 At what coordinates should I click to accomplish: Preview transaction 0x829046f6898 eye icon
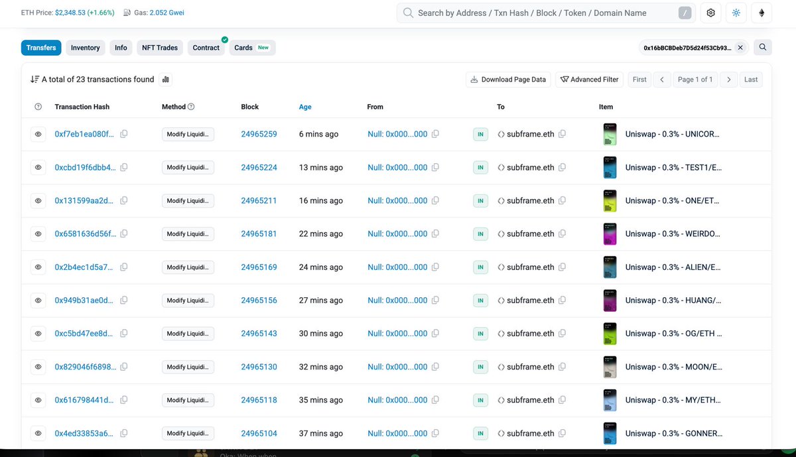(x=38, y=367)
